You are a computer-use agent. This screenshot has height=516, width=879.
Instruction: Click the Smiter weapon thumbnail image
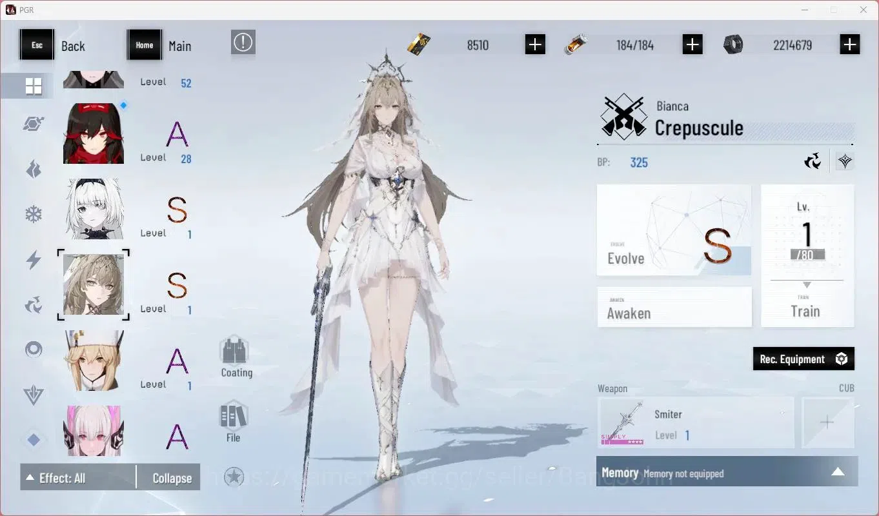(x=622, y=422)
